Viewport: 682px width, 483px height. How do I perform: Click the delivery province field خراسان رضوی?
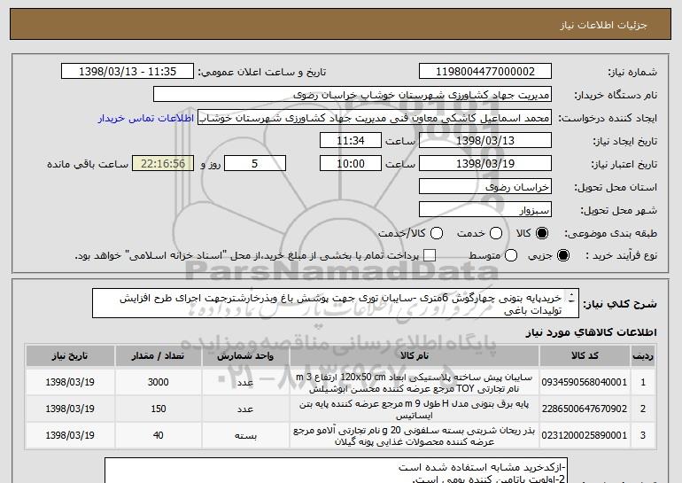tap(485, 187)
